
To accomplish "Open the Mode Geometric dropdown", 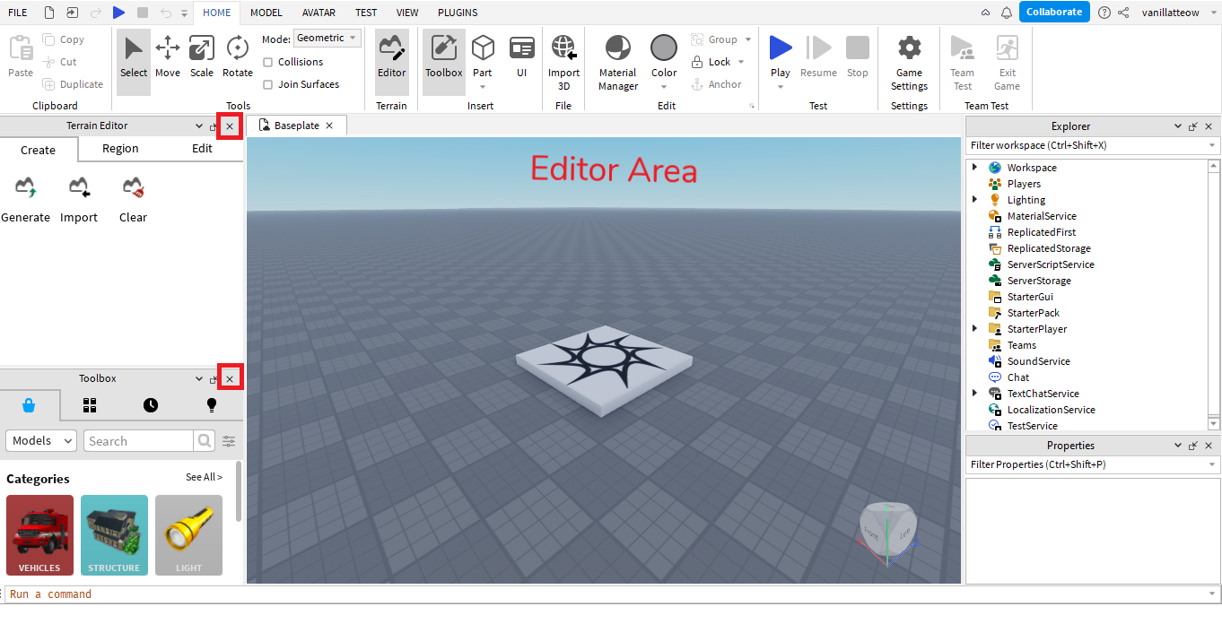I will (x=327, y=39).
